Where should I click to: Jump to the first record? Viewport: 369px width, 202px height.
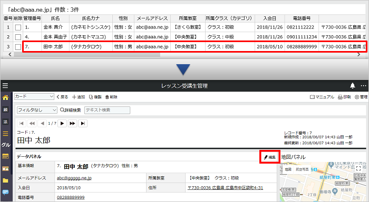pos(22,123)
